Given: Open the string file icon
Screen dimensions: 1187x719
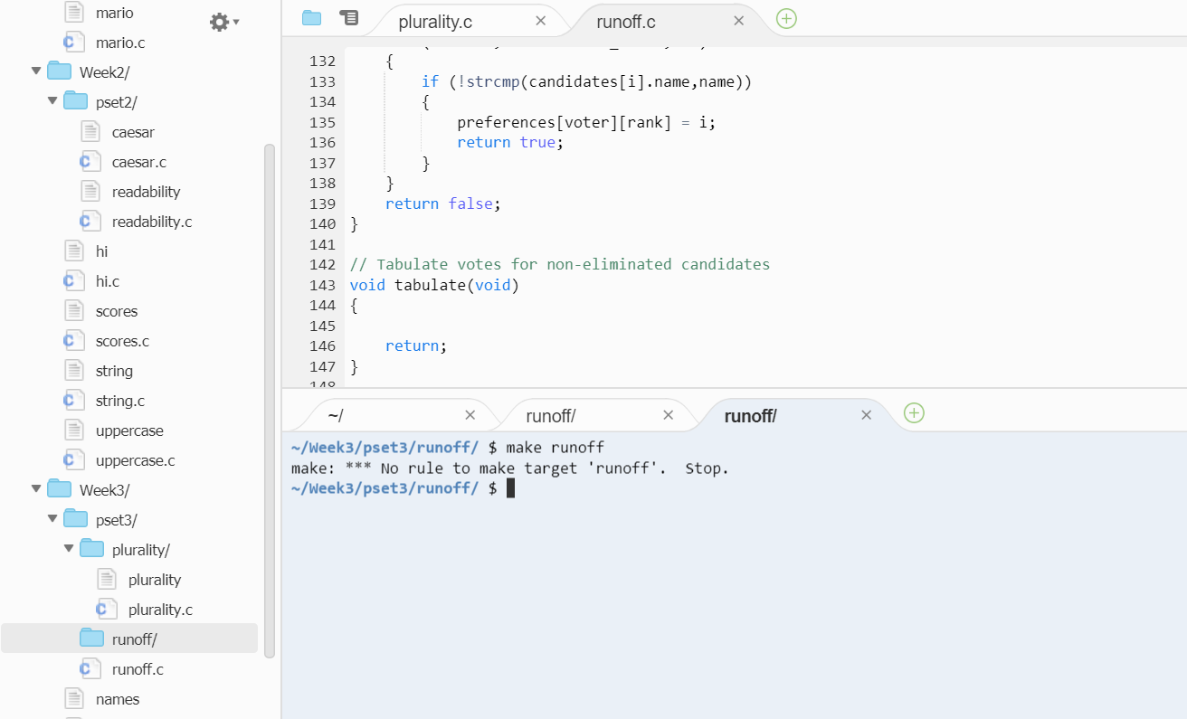Looking at the screenshot, I should tap(74, 370).
